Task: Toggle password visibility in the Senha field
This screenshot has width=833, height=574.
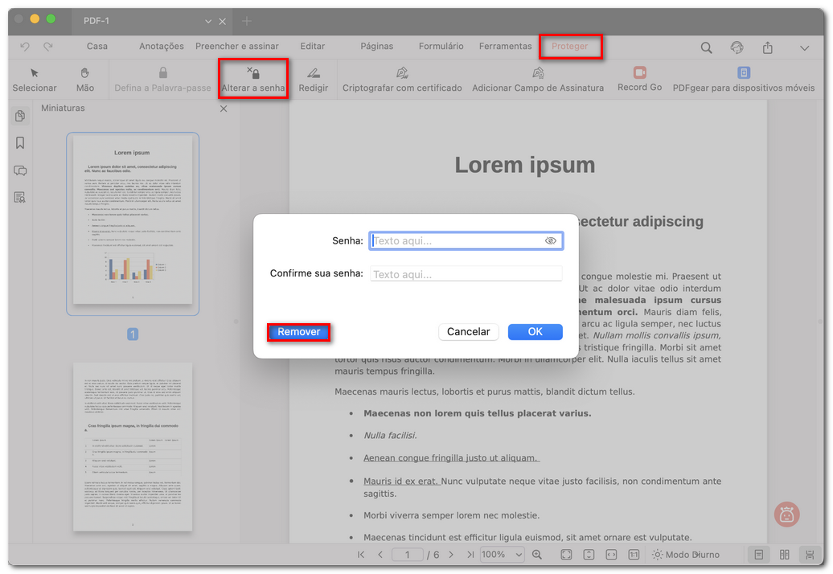Action: [551, 240]
